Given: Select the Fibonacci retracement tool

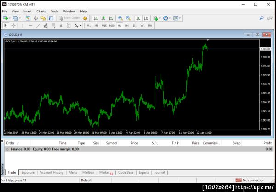Looking at the screenshot, I should pos(53,26).
